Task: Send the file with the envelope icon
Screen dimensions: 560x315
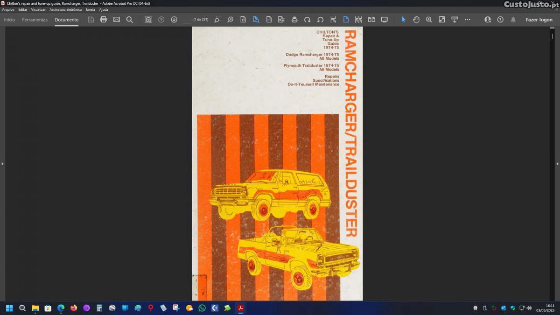Action: point(117,20)
